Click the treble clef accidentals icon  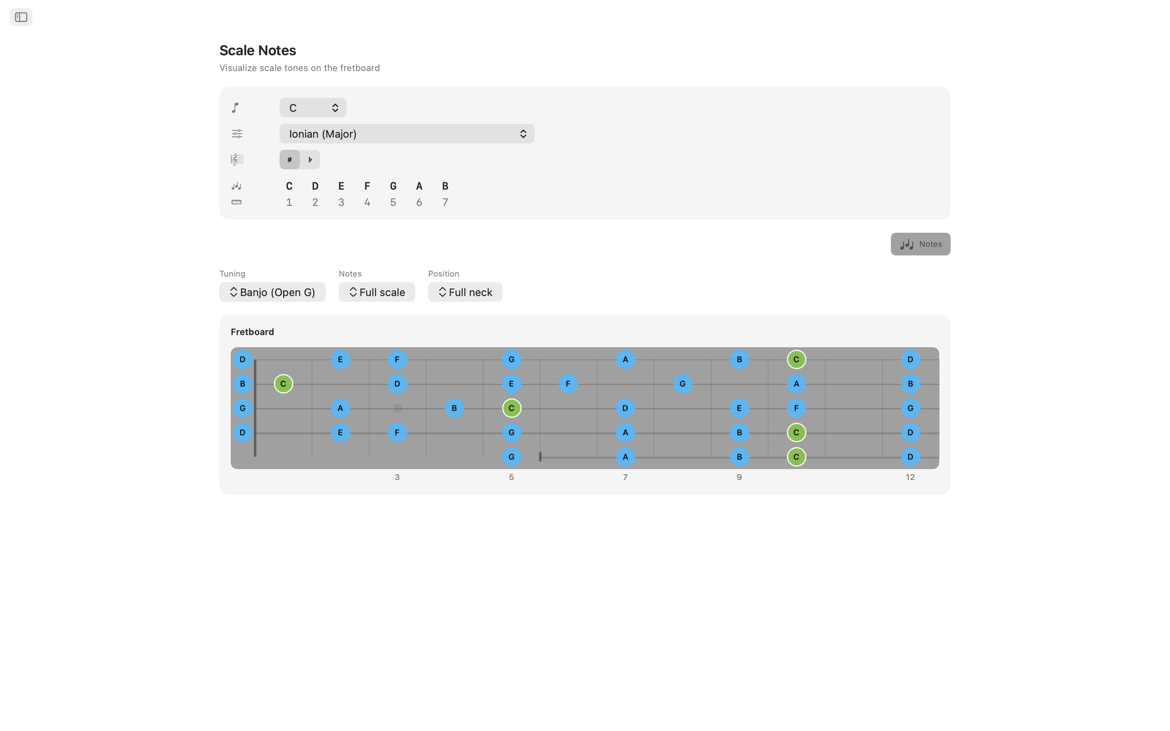pos(237,160)
